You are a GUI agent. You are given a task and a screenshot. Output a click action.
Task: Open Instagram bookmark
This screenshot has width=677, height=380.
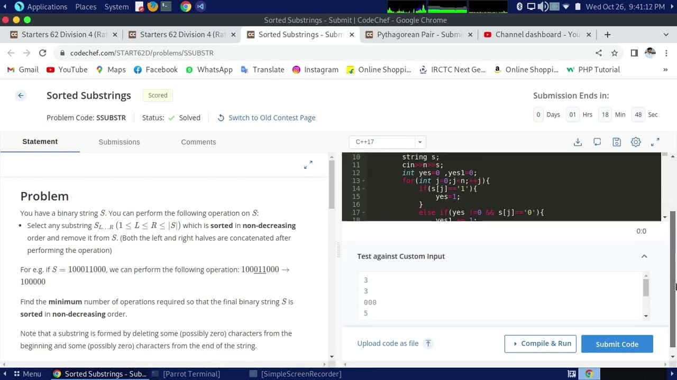click(315, 70)
